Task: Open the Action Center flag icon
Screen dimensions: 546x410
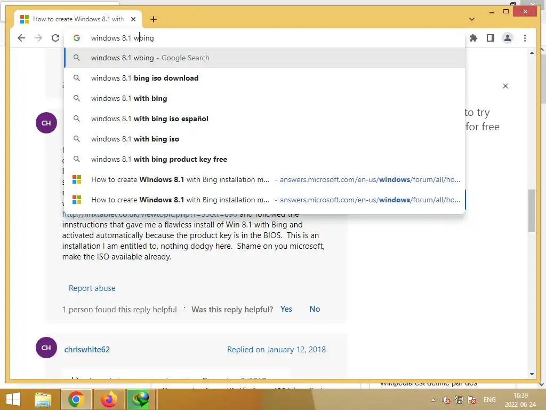Action: click(x=472, y=400)
